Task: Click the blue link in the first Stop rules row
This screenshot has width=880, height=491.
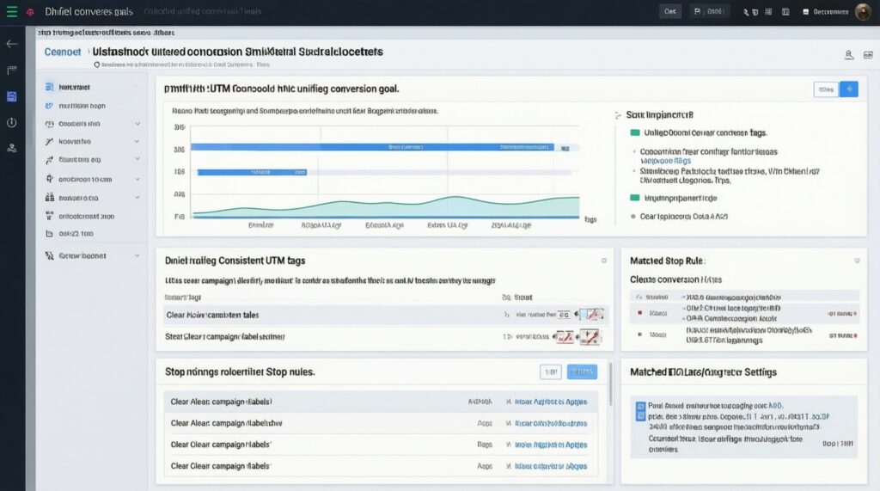Action: point(550,402)
